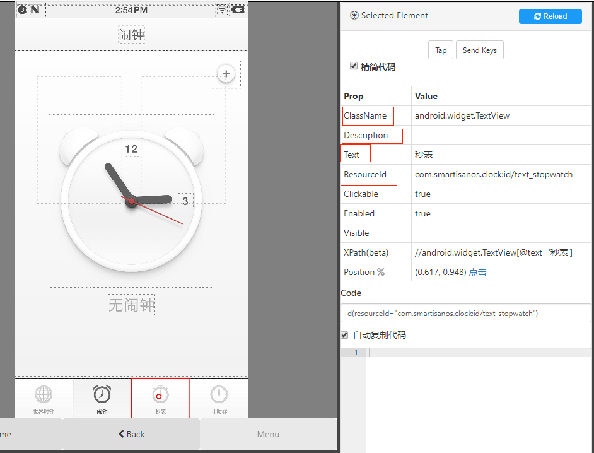This screenshot has height=453, width=594.
Task: Select the alarm clock tab icon
Action: click(102, 395)
